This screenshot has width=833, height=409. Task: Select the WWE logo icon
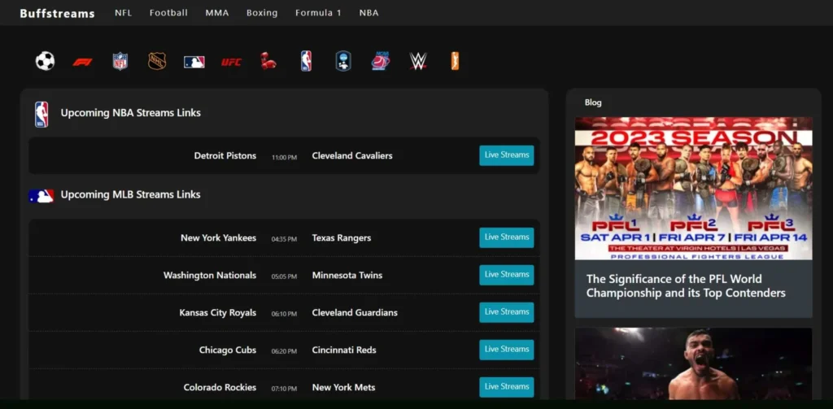(418, 61)
